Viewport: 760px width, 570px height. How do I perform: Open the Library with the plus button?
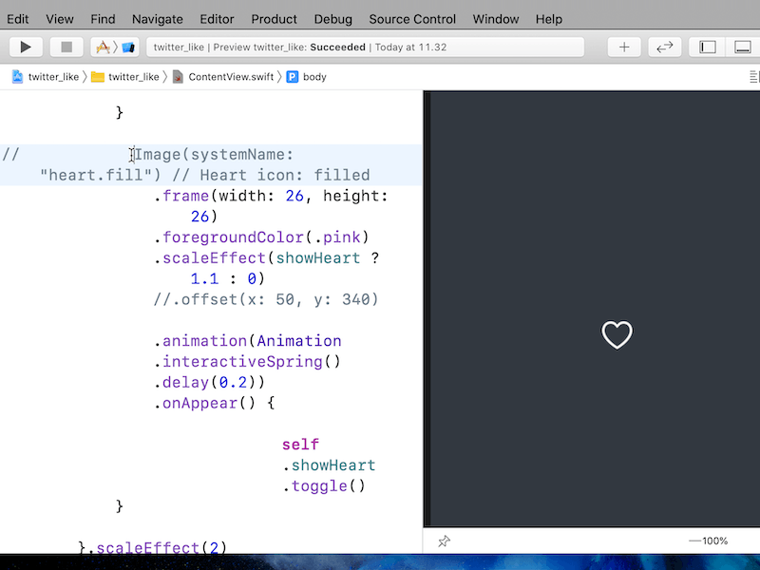click(x=624, y=47)
